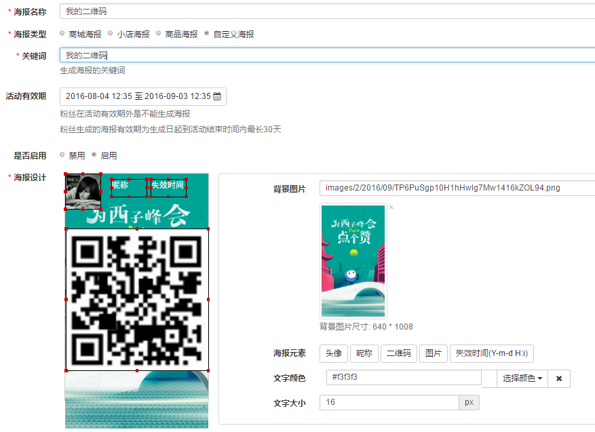The width and height of the screenshot is (595, 432).
Task: Click the color preview swatch beside #f3f3f3
Action: coord(489,378)
